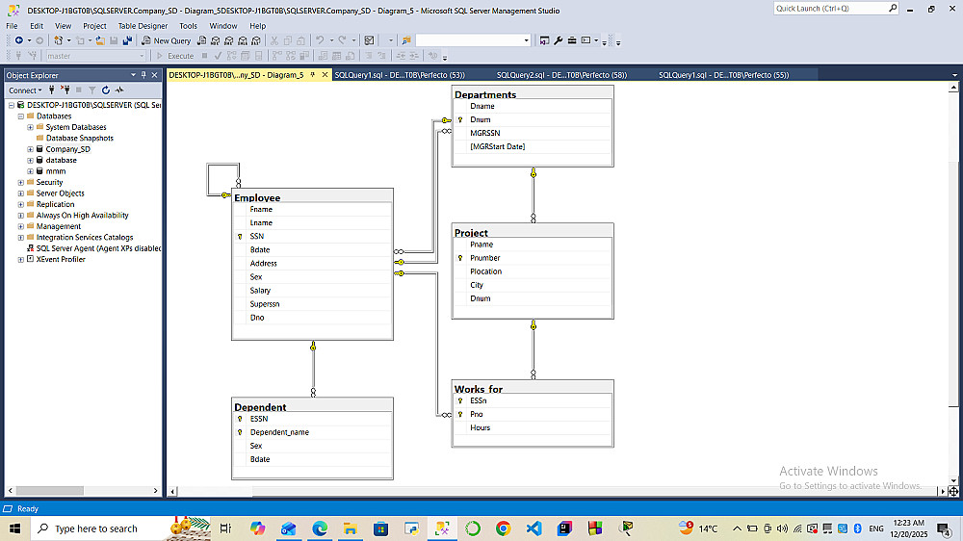Click the SSN primary key icon in Employee
This screenshot has height=541, width=963.
click(x=240, y=237)
